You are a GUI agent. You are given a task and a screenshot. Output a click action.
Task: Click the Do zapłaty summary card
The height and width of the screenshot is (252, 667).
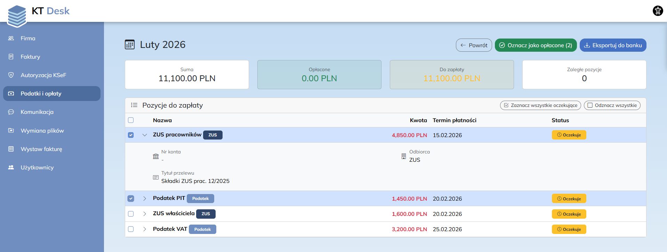451,75
